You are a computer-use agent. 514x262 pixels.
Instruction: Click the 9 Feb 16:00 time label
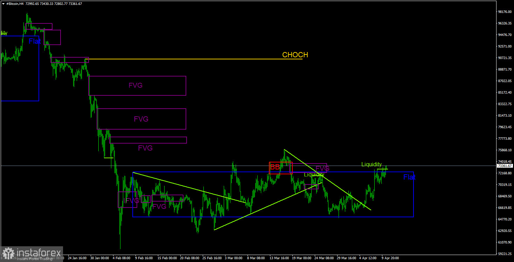point(144,259)
